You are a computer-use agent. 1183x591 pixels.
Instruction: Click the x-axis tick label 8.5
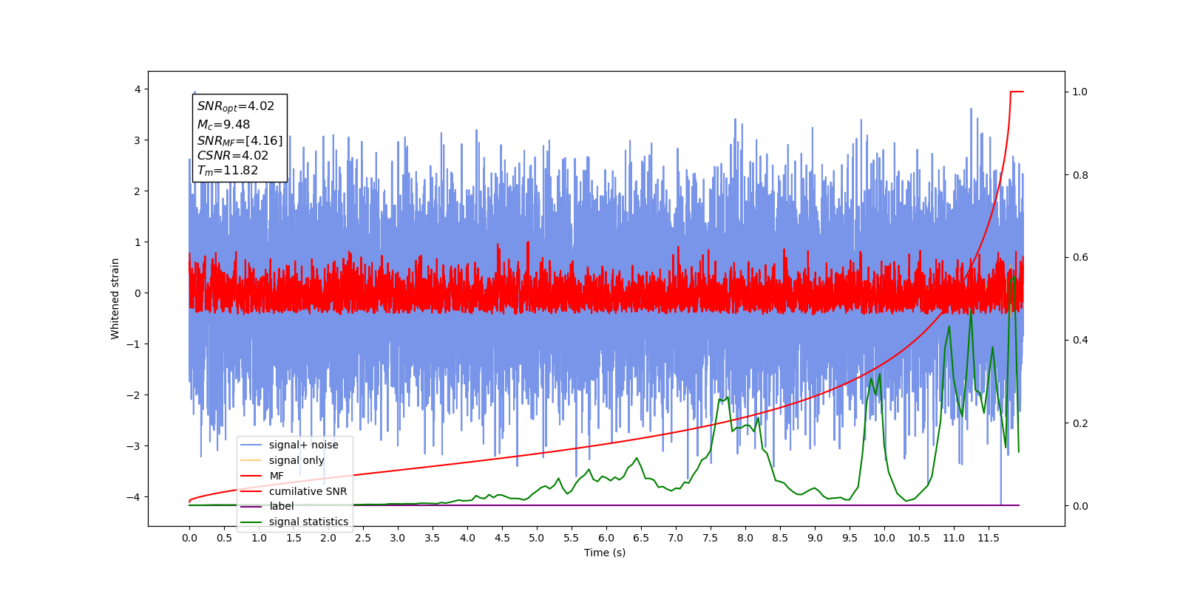(x=780, y=538)
